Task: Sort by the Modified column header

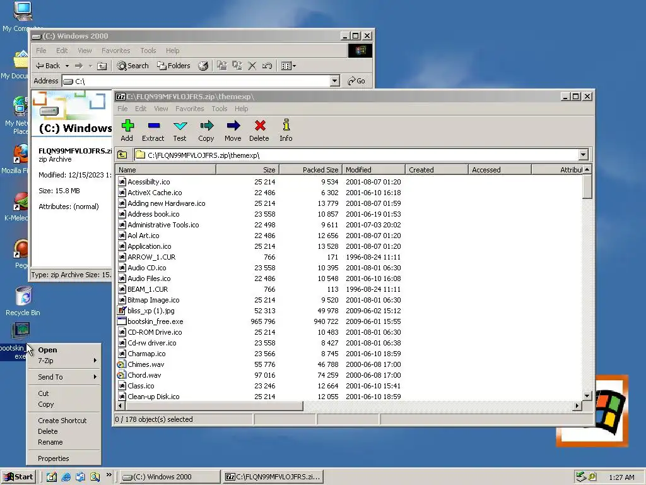Action: 373,169
